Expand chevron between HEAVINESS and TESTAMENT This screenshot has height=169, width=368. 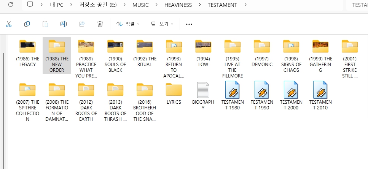[200, 5]
